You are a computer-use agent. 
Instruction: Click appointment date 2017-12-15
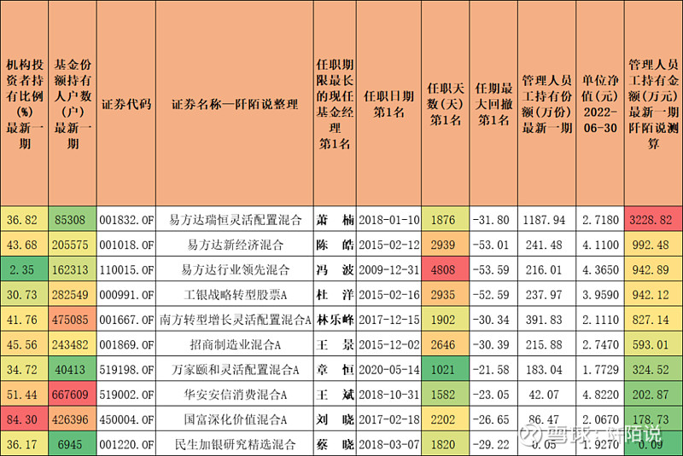pos(389,320)
